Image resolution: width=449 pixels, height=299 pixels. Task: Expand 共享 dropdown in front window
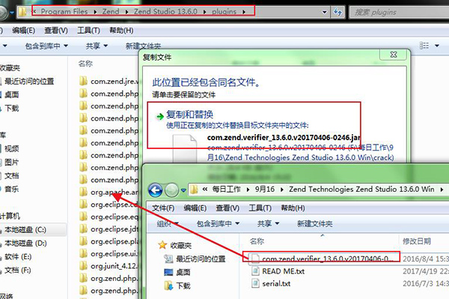coord(268,223)
